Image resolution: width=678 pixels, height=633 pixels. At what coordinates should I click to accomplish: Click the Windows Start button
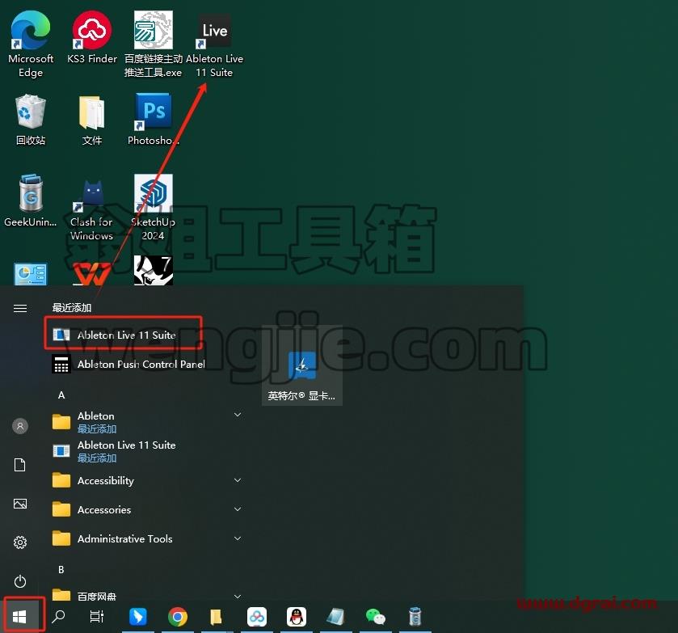(19, 617)
